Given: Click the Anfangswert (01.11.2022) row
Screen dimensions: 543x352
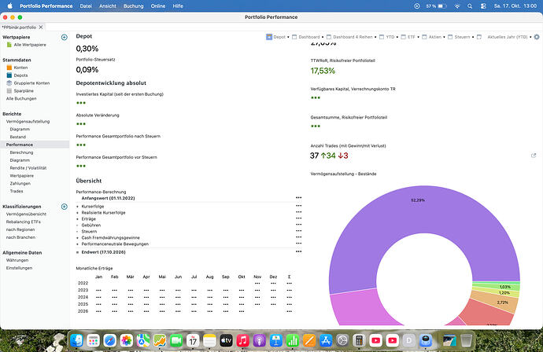Looking at the screenshot, I should (x=189, y=198).
